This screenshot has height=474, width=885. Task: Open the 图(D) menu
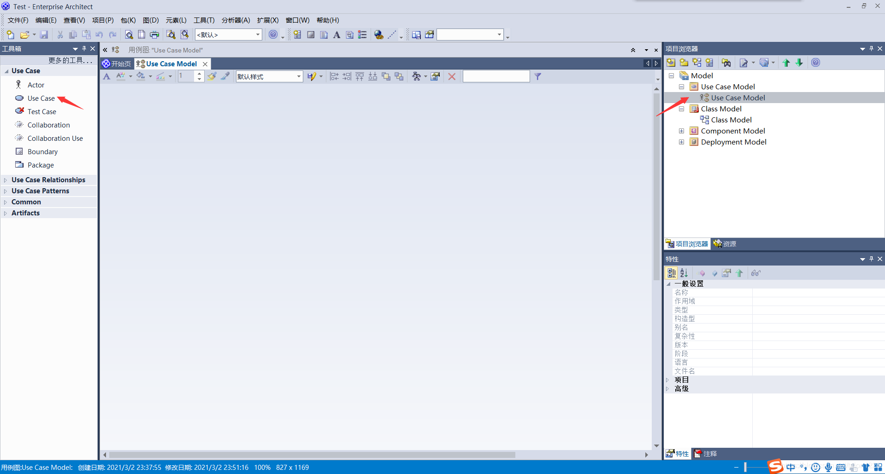click(151, 20)
